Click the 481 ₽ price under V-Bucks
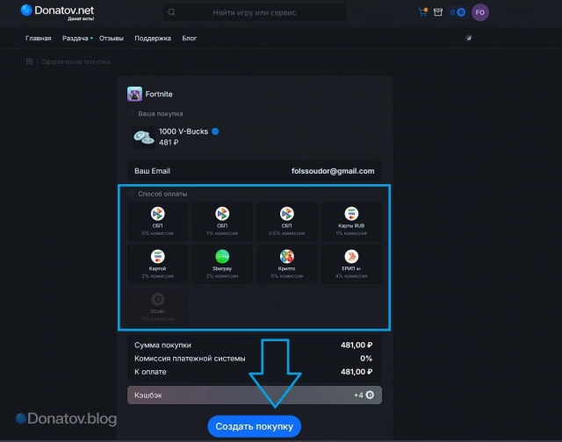This screenshot has width=562, height=442. coord(169,142)
